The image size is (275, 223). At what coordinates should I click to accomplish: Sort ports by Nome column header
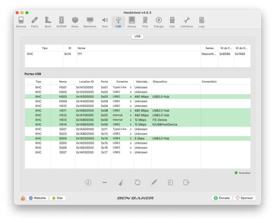coord(63,82)
